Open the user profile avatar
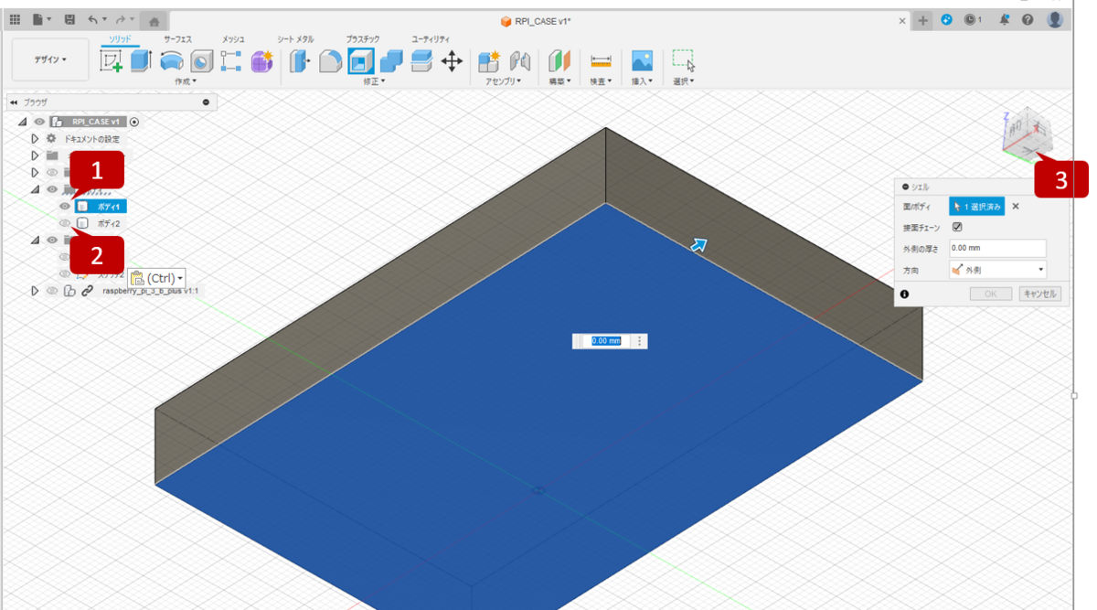Viewport: 1097px width, 610px height. coord(1055,18)
